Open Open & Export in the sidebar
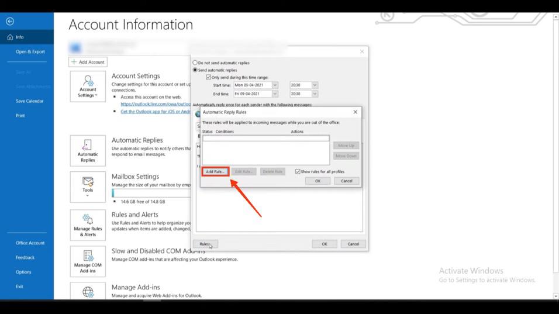 (30, 51)
